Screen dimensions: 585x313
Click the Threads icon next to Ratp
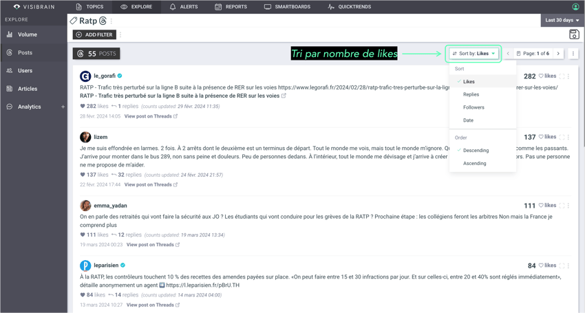(103, 21)
